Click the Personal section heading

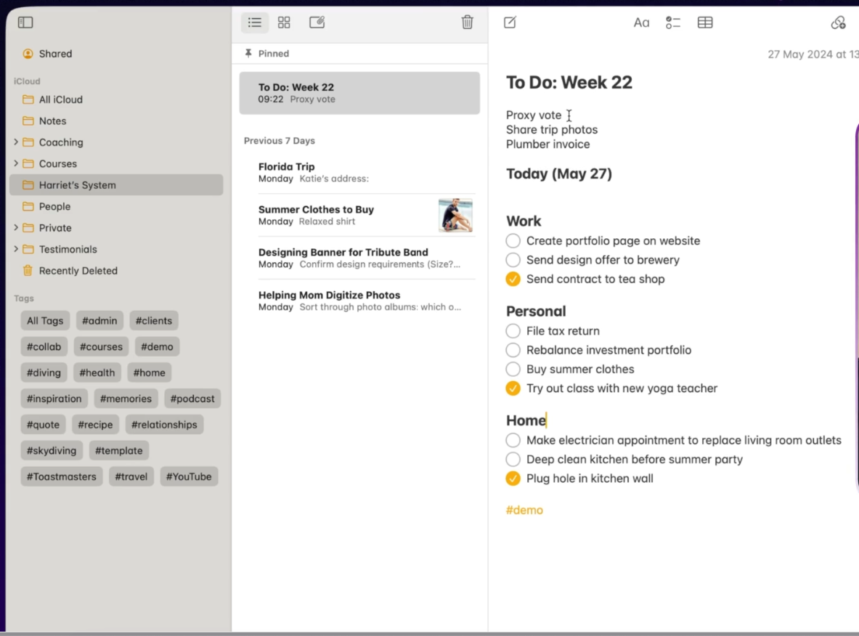(x=536, y=311)
